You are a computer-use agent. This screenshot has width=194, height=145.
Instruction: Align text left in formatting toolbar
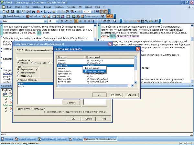(x=76, y=21)
